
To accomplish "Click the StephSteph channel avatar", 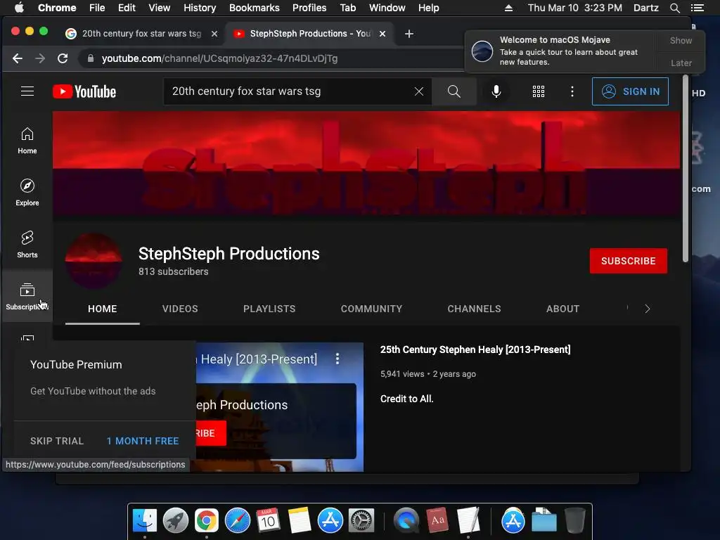I will (94, 261).
